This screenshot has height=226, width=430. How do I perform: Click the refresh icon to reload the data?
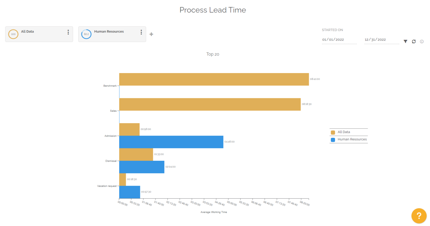414,41
